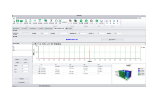Click the gray stacked windows ribbon icon
The image size is (154, 108).
tap(70, 21)
